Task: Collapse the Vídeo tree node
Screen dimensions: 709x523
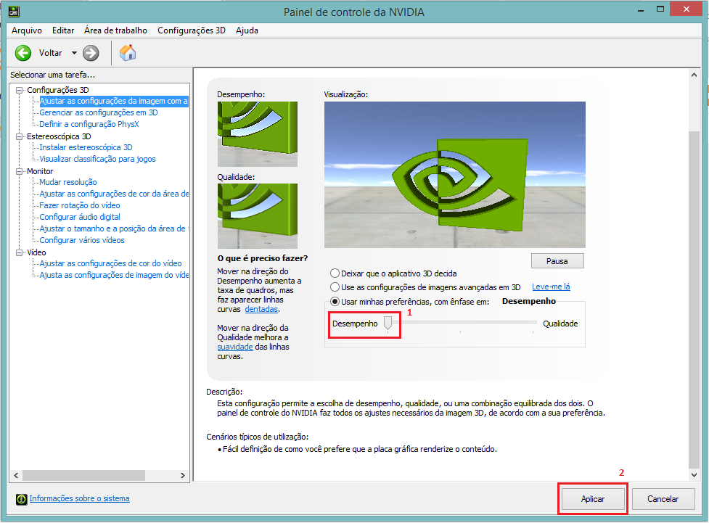Action: 20,252
